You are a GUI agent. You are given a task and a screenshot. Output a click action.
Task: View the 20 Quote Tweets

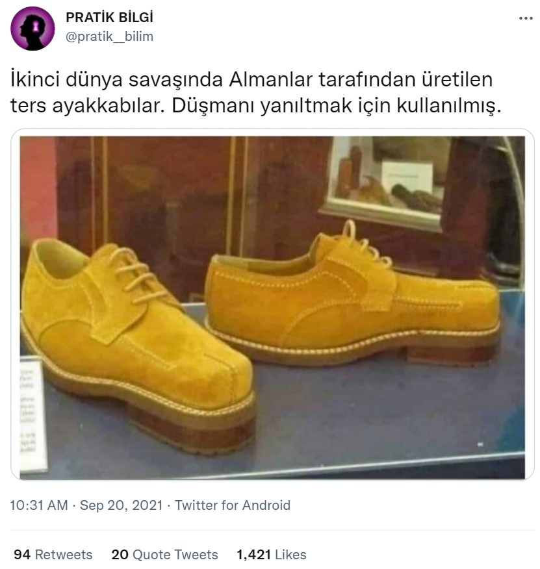[x=164, y=555]
